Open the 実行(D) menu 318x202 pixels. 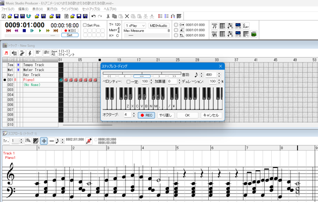coord(52,9)
